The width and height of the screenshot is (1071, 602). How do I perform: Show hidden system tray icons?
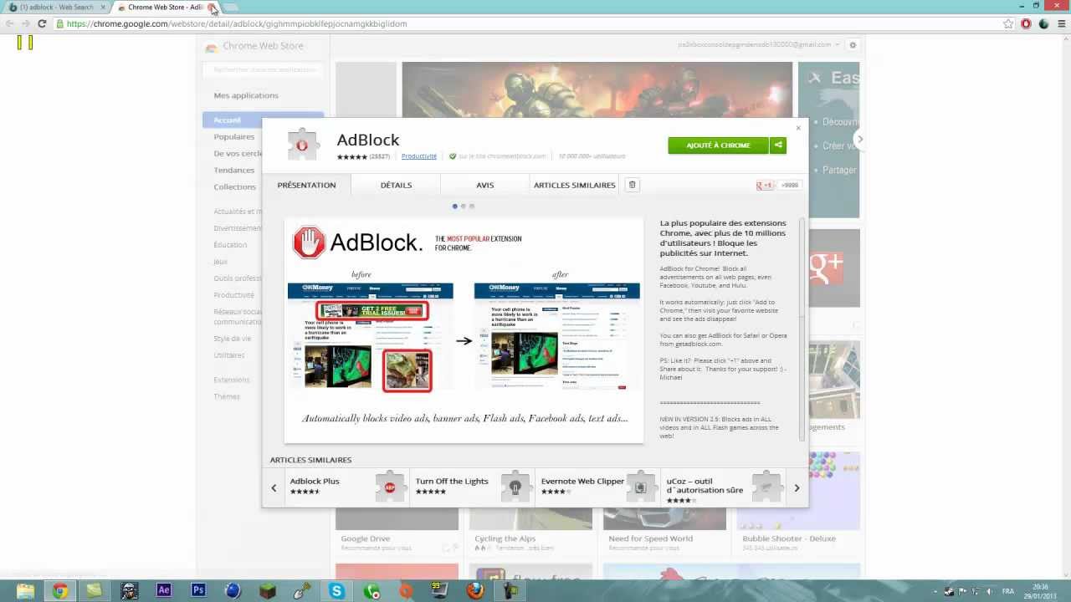coord(936,591)
